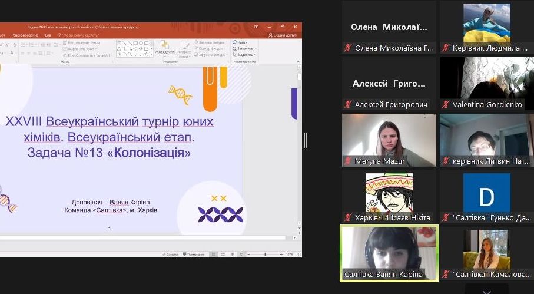The height and width of the screenshot is (294, 534).
Task: Click the zoom in plus button
Action: tap(281, 255)
